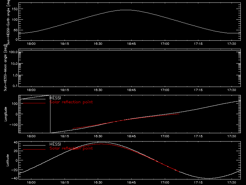246x185 pixels.
Task: Click 16:30 label under Longitude plot
Action: coord(98,136)
